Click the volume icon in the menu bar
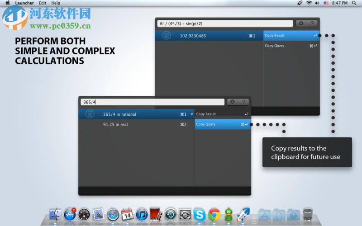Viewport: 362px width, 226px height. [x=317, y=3]
